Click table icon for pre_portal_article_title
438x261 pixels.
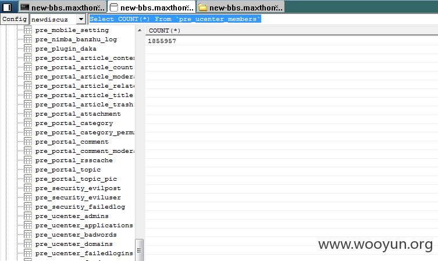pyautogui.click(x=28, y=95)
